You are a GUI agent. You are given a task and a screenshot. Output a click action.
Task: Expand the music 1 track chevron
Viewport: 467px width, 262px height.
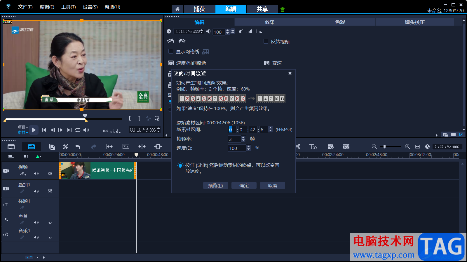point(50,238)
